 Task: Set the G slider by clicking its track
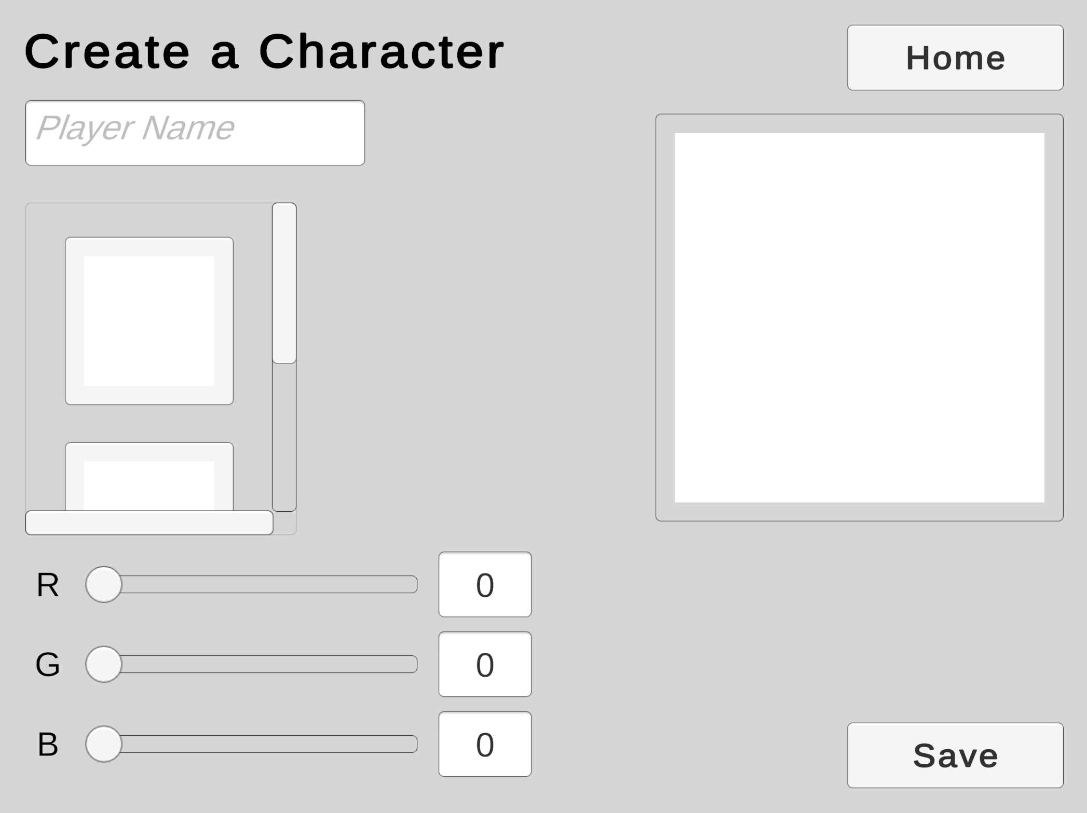coord(260,664)
